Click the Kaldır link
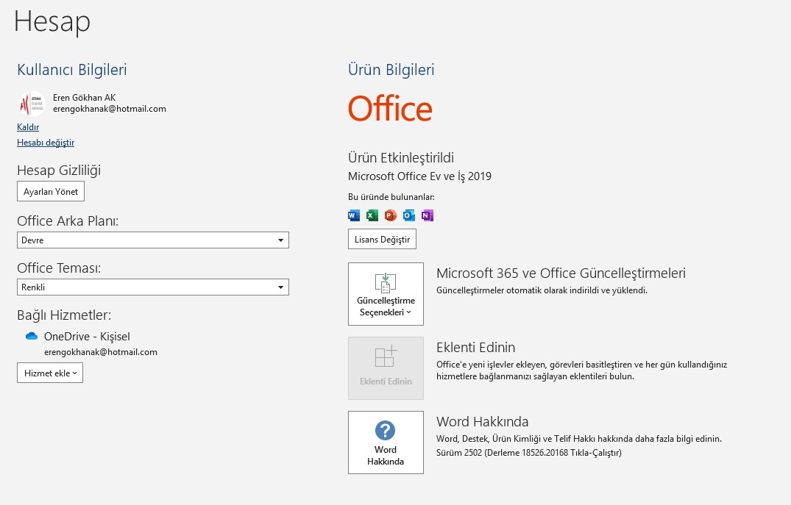 click(28, 127)
